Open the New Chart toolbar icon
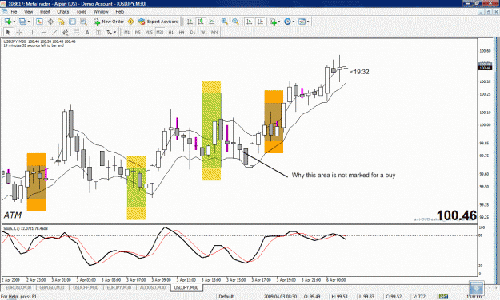This screenshot has width=500, height=300. pyautogui.click(x=8, y=22)
